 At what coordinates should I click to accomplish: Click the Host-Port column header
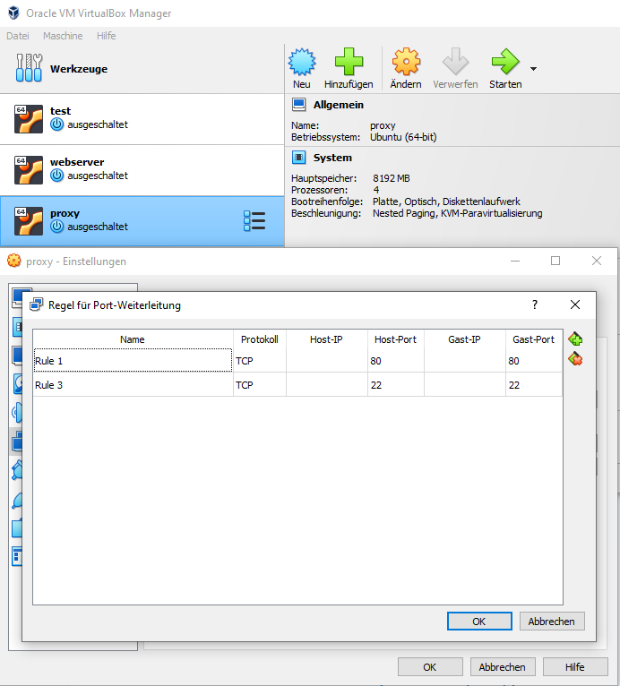[x=395, y=339]
